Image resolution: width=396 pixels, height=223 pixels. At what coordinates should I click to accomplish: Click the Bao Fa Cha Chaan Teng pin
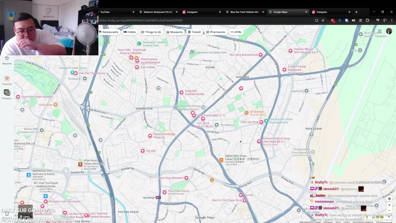tap(244, 200)
